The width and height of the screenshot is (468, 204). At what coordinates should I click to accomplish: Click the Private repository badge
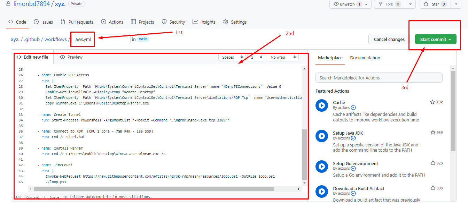pos(77,4)
